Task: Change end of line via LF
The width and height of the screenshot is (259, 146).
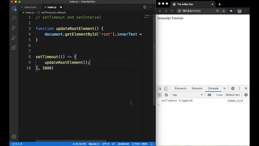Action: [x=113, y=144]
